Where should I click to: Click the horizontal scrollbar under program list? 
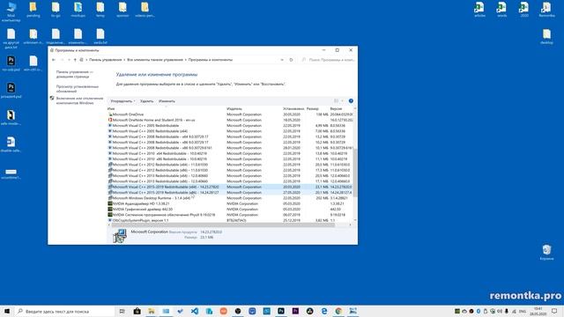click(x=223, y=225)
